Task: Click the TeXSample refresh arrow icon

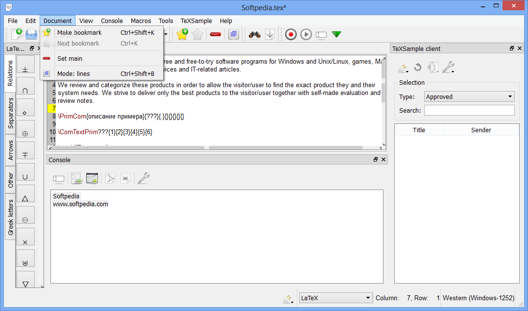Action: (418, 67)
